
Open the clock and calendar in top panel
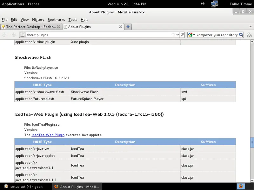[x=127, y=4]
